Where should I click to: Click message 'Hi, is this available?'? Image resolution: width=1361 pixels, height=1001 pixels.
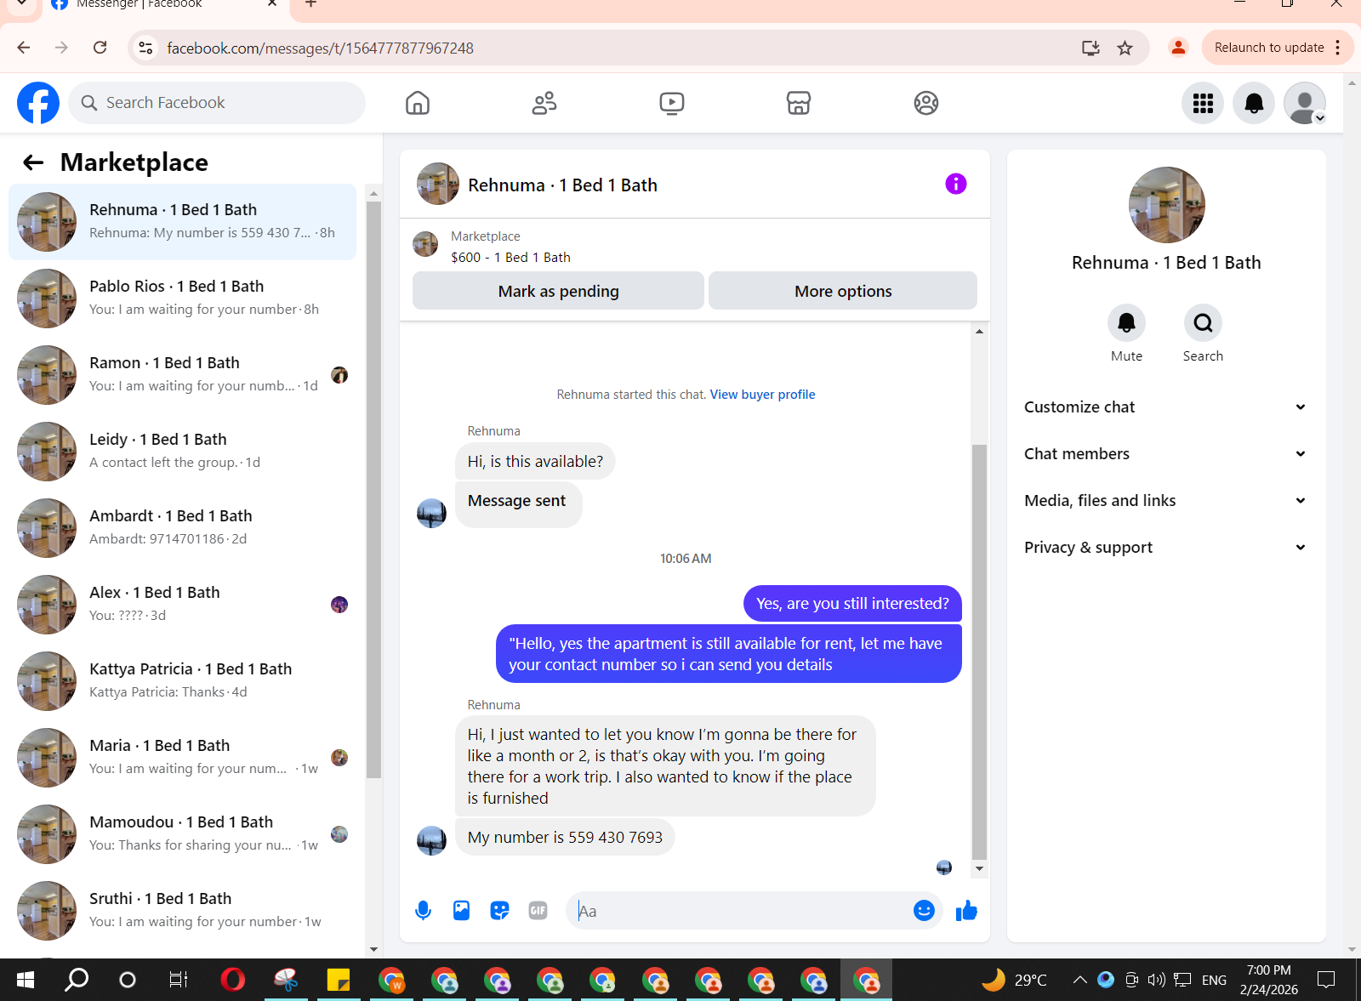pyautogui.click(x=535, y=461)
